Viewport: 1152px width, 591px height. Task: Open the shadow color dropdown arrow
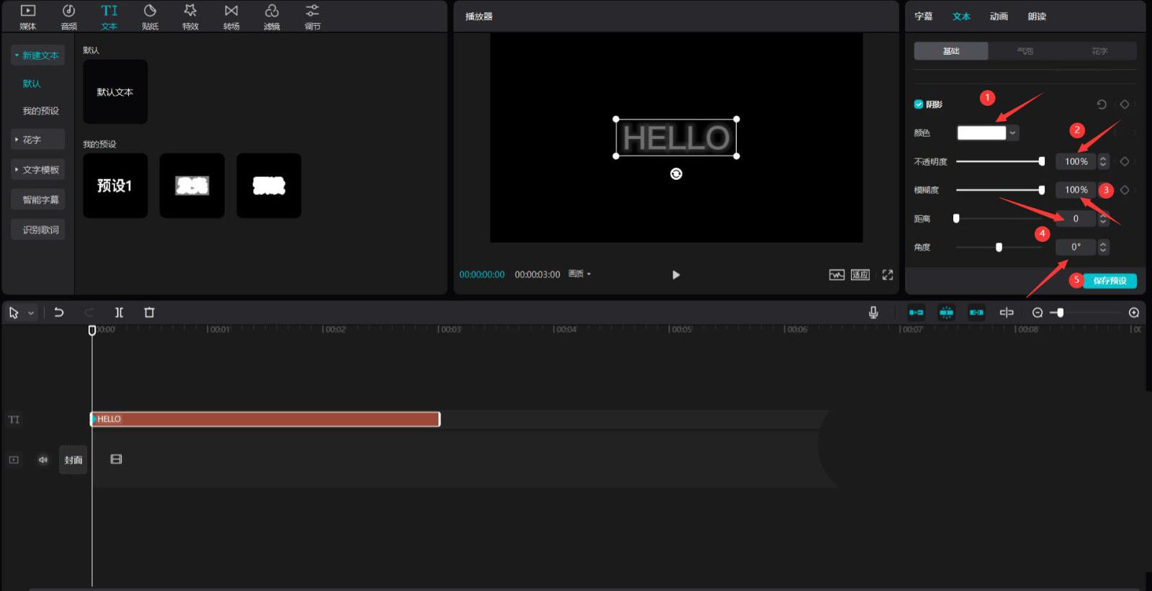pyautogui.click(x=1012, y=133)
